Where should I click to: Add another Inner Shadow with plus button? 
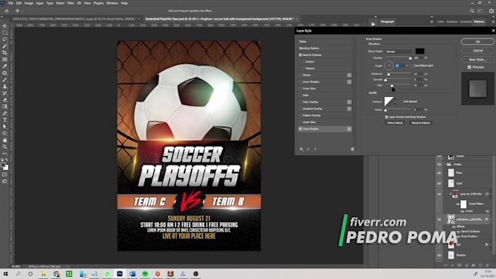pos(349,82)
